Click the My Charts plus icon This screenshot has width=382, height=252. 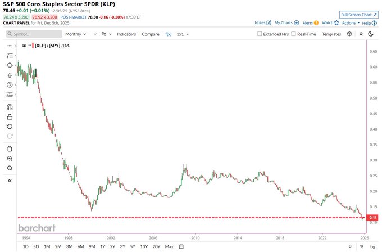(297, 22)
